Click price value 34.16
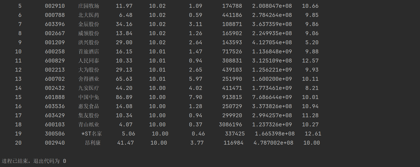The image size is (420, 167). click(124, 24)
